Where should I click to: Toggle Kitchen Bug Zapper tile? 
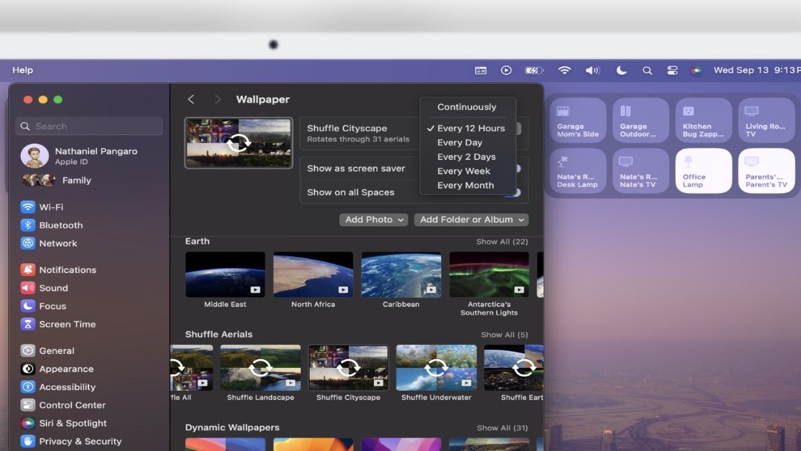tap(703, 120)
